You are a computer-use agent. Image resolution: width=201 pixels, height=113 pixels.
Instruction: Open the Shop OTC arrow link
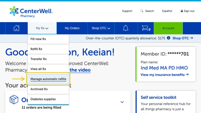point(183,38)
